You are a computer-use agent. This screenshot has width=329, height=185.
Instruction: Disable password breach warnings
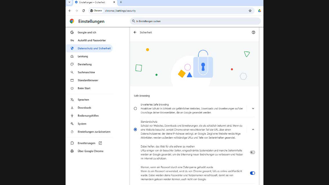pyautogui.click(x=252, y=173)
